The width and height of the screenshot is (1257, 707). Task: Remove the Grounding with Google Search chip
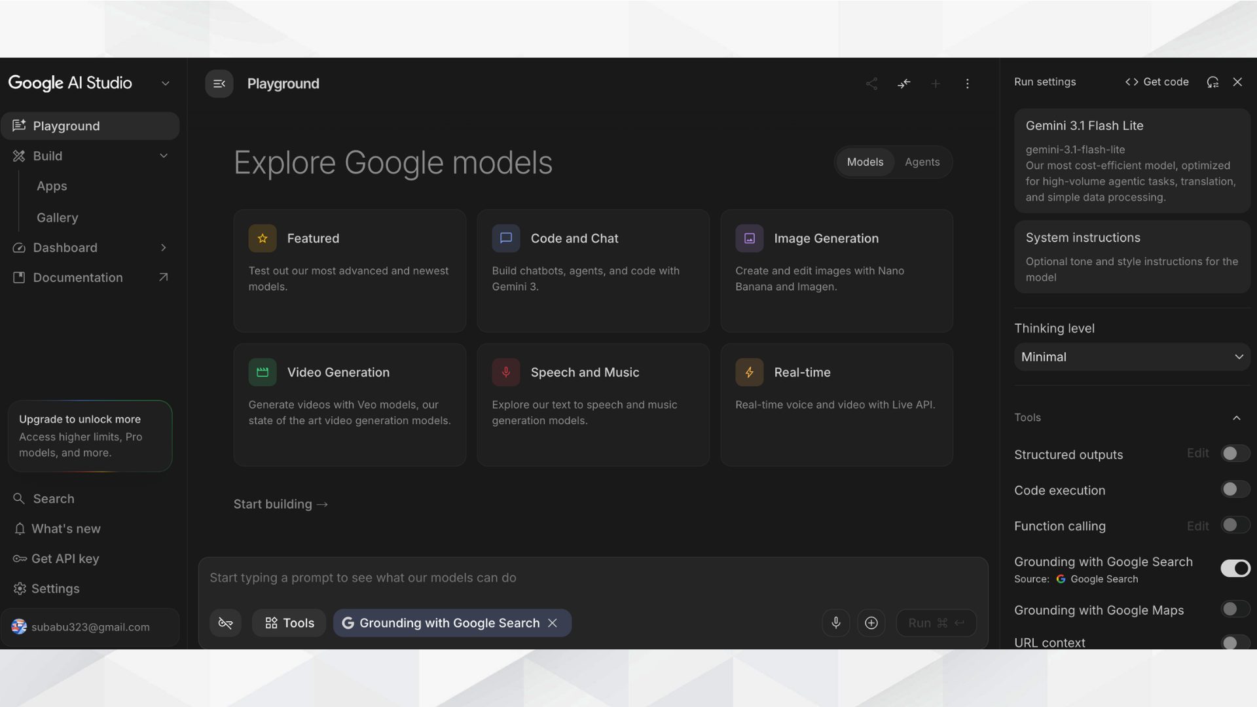tap(553, 623)
